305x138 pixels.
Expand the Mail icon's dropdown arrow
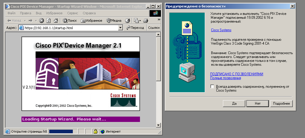(x=140, y=21)
